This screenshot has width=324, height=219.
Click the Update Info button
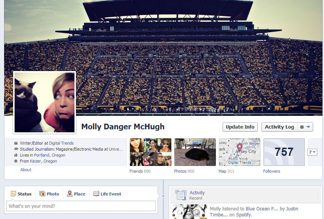click(240, 127)
